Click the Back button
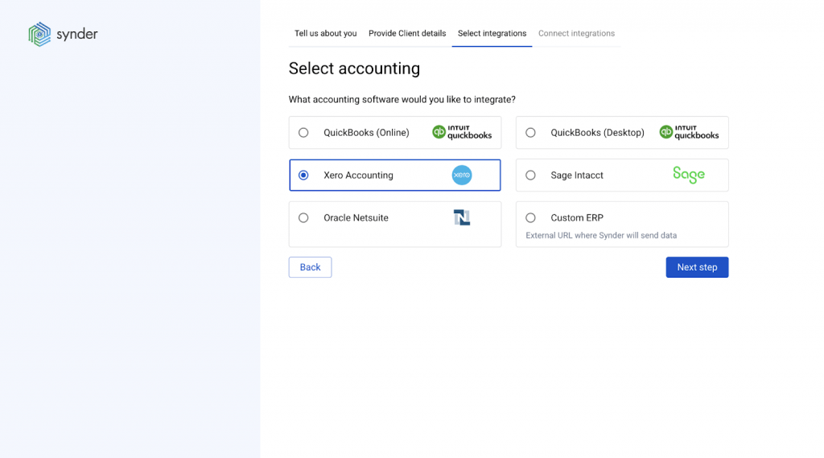 pyautogui.click(x=310, y=267)
